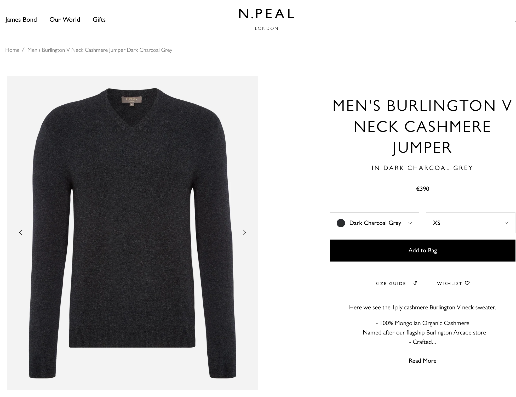Click the size guide ruler icon

(415, 283)
